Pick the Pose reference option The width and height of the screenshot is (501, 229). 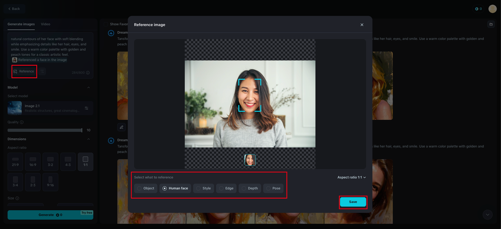[x=273, y=188]
